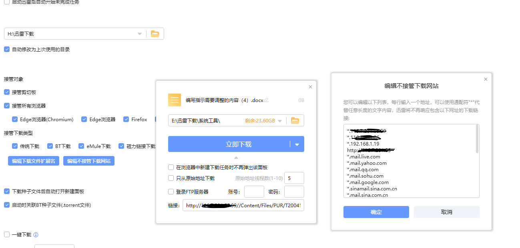The image size is (520, 248).
Task: Click the info icon beside 一键下载
Action: coord(36,234)
